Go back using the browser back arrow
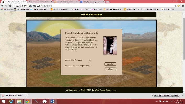Image resolution: width=185 pixels, height=104 pixels. 2,6
